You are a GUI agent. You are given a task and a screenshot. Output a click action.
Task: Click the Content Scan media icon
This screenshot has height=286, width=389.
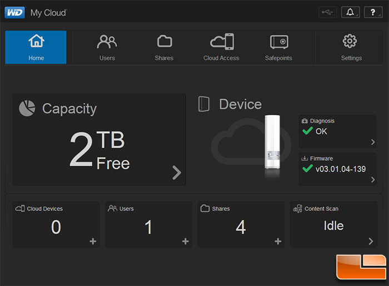tap(298, 209)
